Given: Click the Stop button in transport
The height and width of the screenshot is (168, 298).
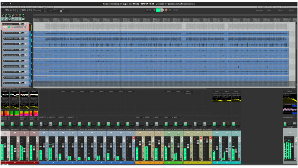Looking at the screenshot, I should [154, 10].
